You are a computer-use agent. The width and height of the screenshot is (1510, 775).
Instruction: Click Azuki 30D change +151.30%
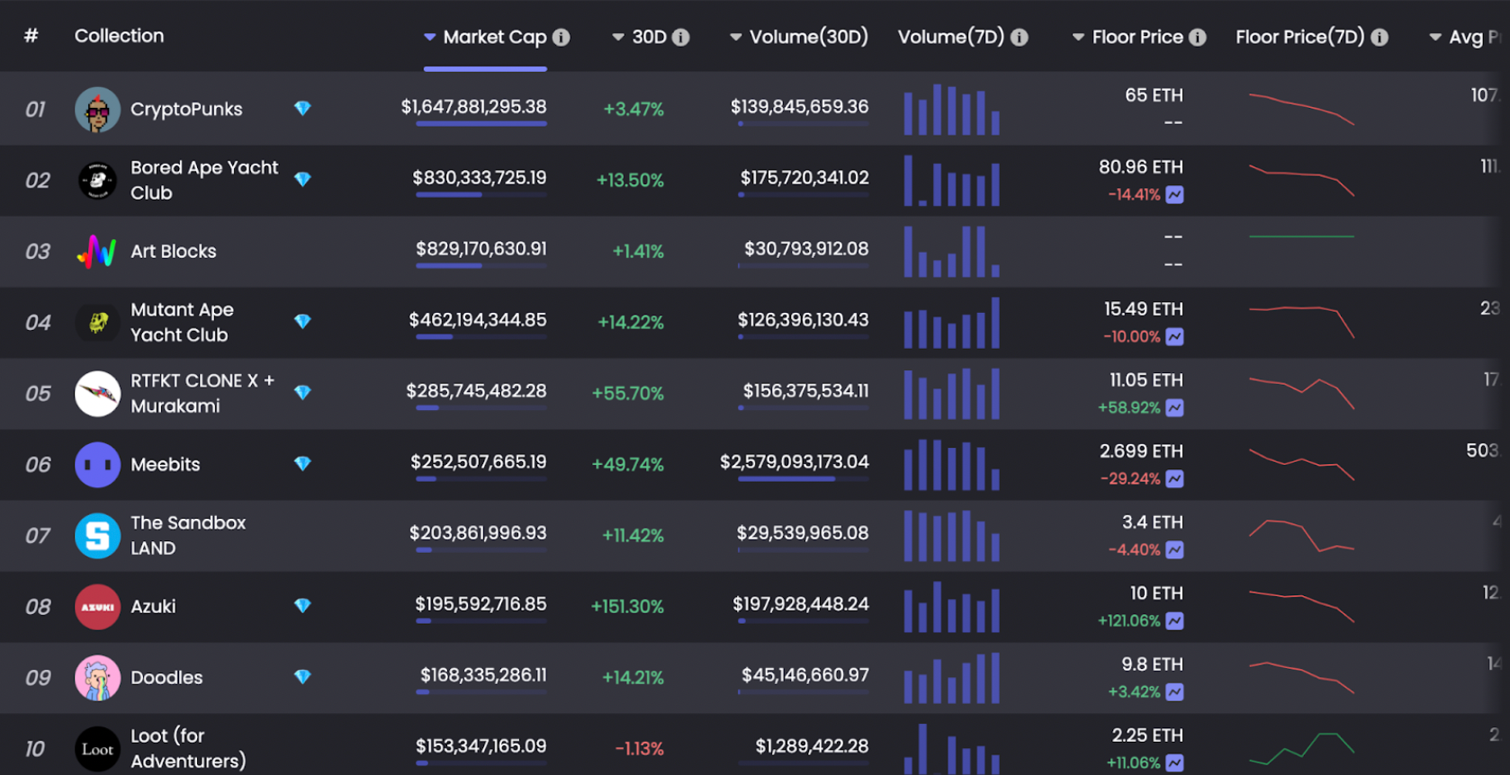pyautogui.click(x=627, y=606)
